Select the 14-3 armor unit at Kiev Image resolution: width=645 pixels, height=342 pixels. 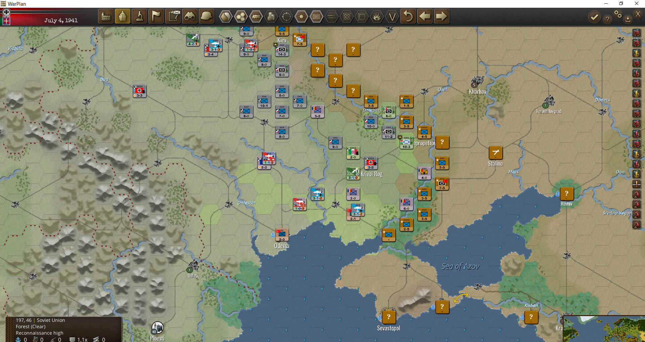click(282, 50)
